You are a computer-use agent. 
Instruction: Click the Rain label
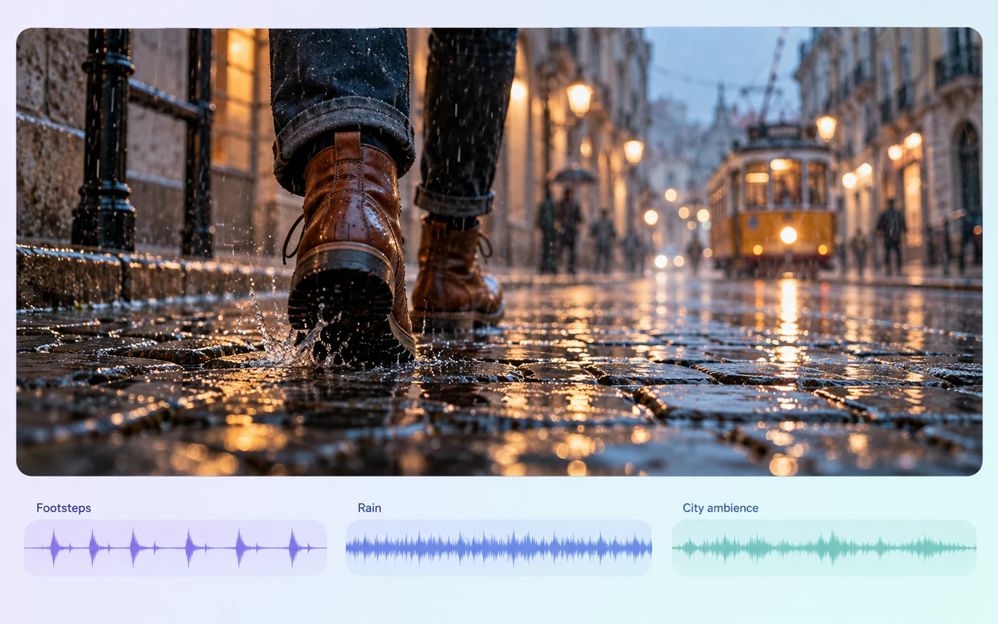[x=369, y=508]
